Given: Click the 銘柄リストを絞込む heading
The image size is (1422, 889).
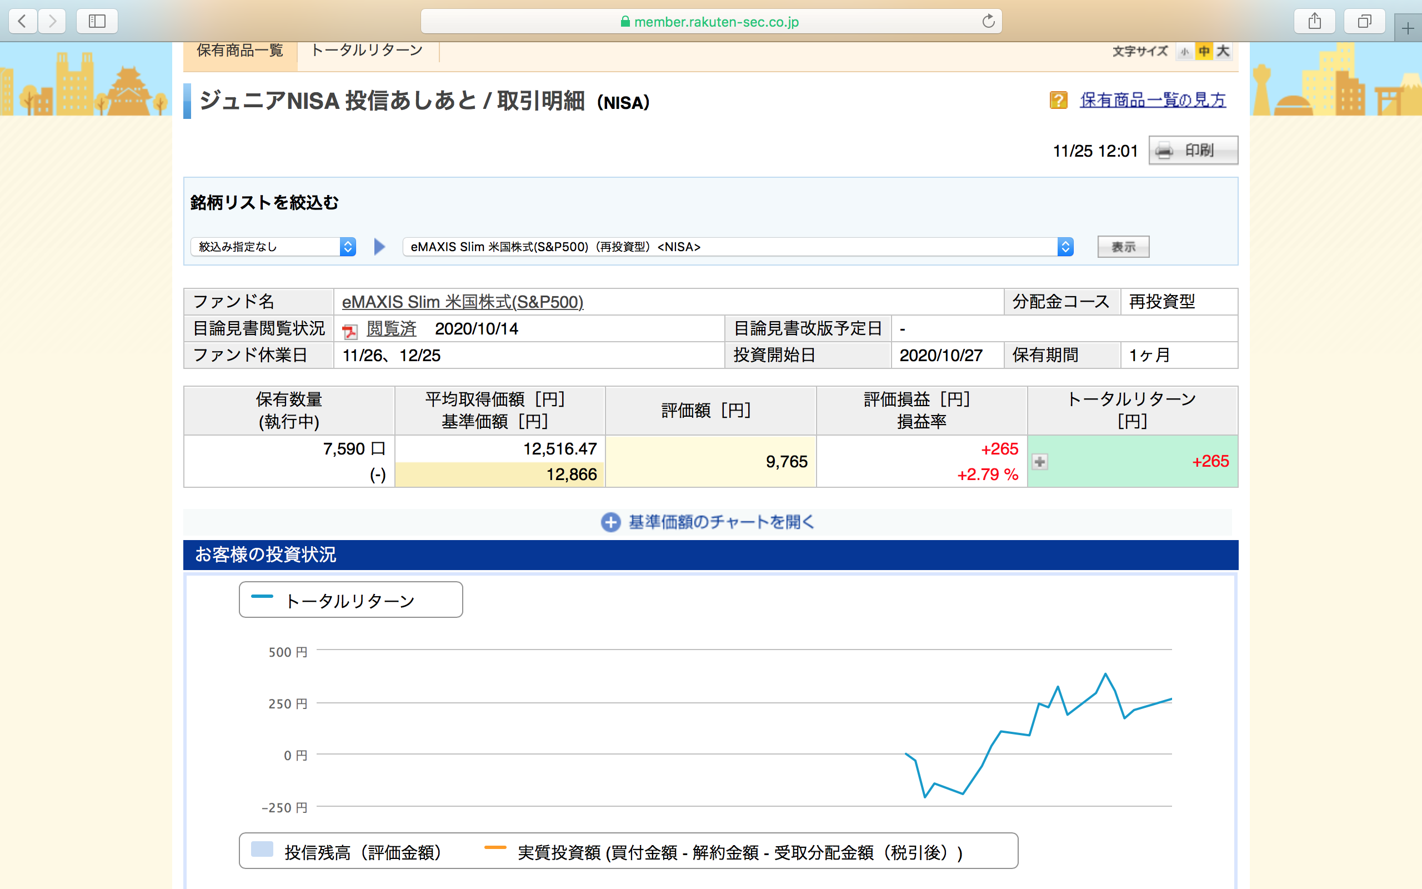Looking at the screenshot, I should point(264,203).
